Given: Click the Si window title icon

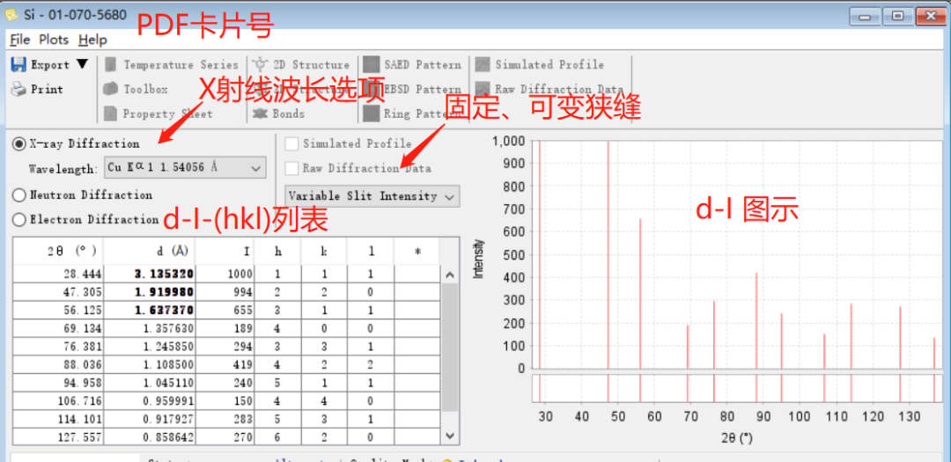Looking at the screenshot, I should 11,14.
